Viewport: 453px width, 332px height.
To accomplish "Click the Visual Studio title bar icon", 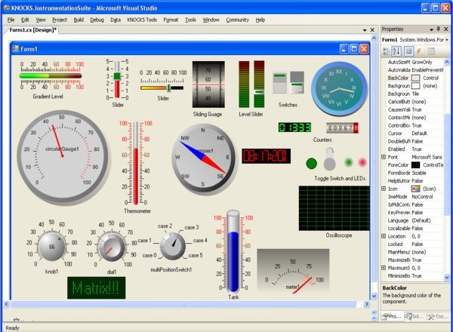I will pyautogui.click(x=6, y=8).
